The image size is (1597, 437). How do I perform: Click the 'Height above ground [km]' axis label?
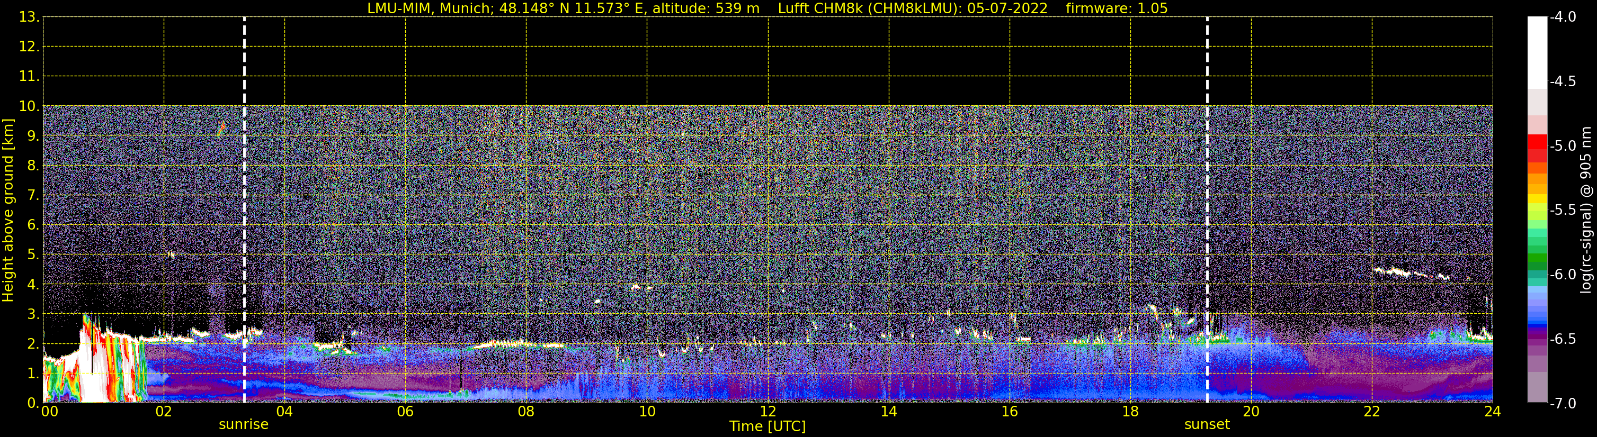7,210
